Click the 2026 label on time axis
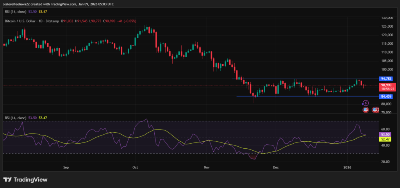400x188 pixels. pos(347,167)
